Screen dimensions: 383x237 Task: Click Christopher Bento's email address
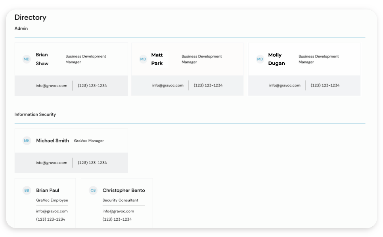click(x=117, y=211)
